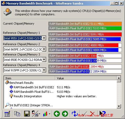
Task: Click the Item column header
Action: pos(30,78)
